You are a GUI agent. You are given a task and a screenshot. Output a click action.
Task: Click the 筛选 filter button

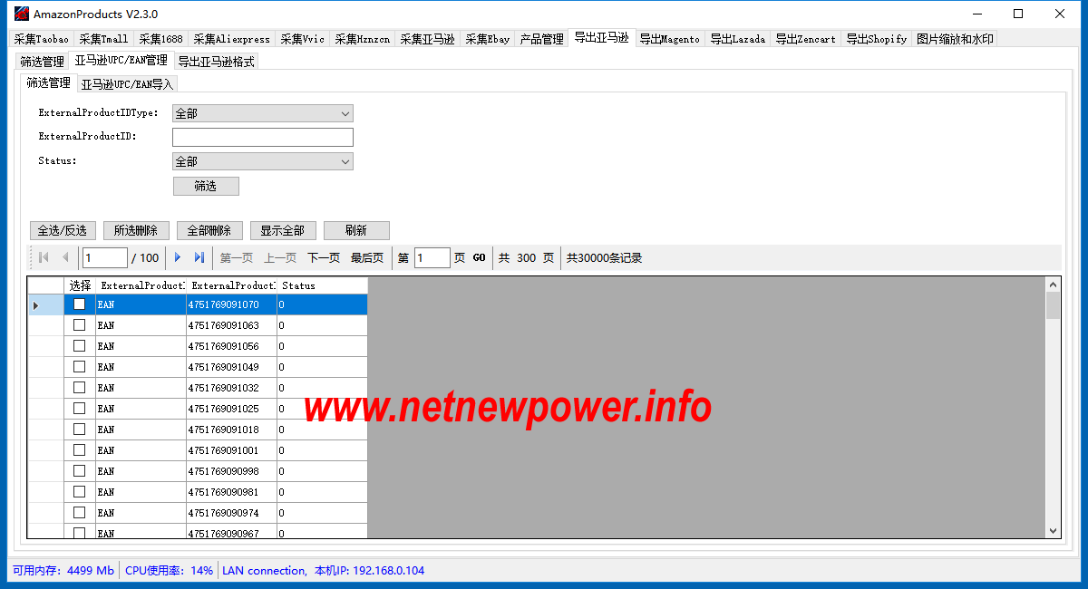[x=206, y=186]
